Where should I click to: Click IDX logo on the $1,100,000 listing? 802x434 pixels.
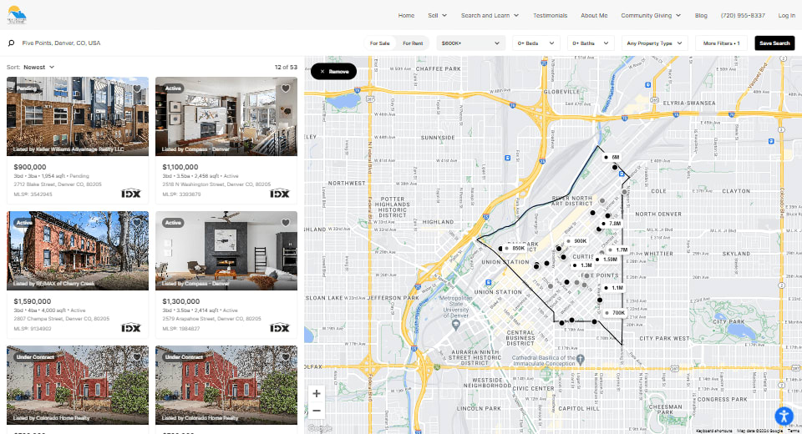(x=280, y=194)
